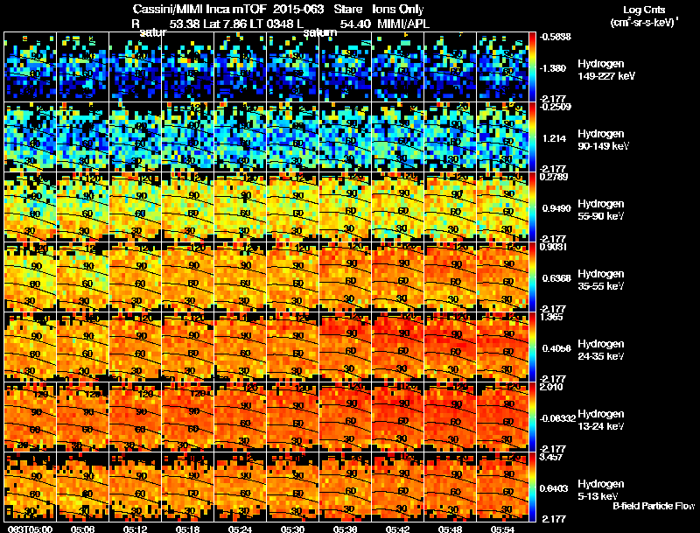Click the 5-13 keV panel at 05:06
700x533 pixels.
pyautogui.click(x=83, y=487)
